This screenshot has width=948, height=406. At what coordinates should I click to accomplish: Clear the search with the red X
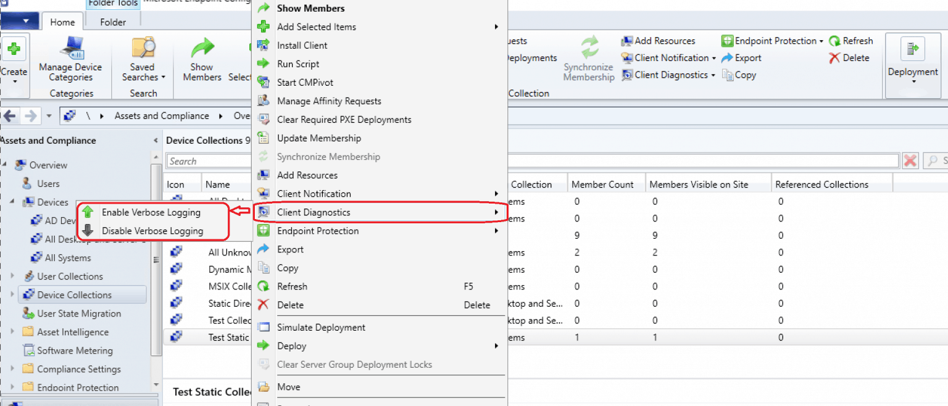point(910,160)
